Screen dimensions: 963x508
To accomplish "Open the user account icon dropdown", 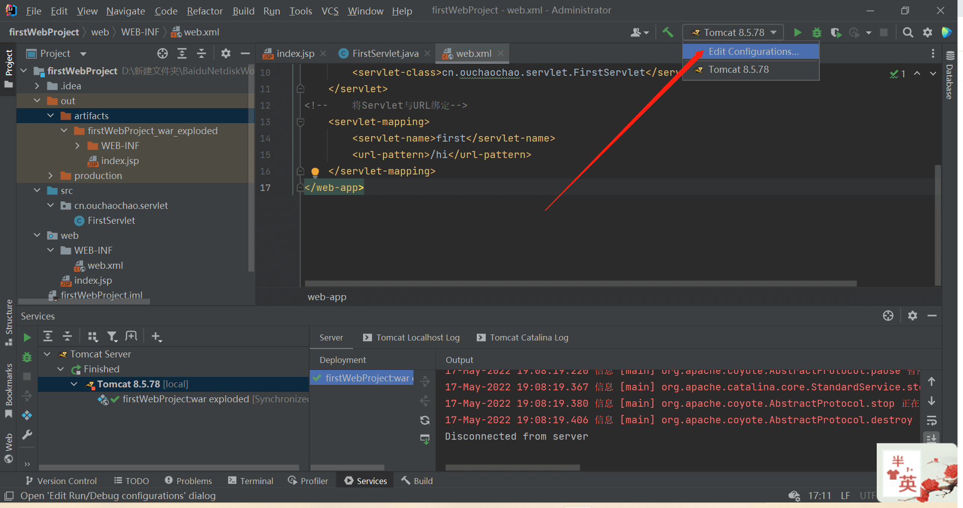I will point(640,32).
